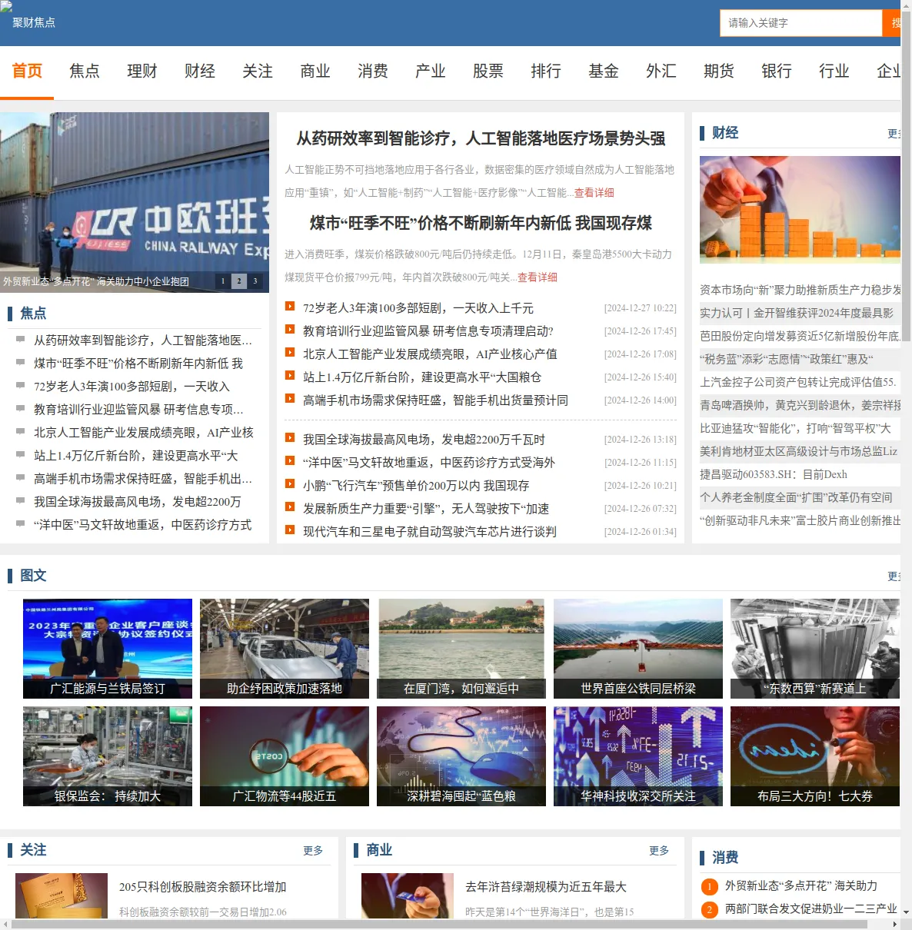The image size is (912, 930).
Task: Open headline 煤市"旺季不旺" article
Action: click(x=481, y=223)
